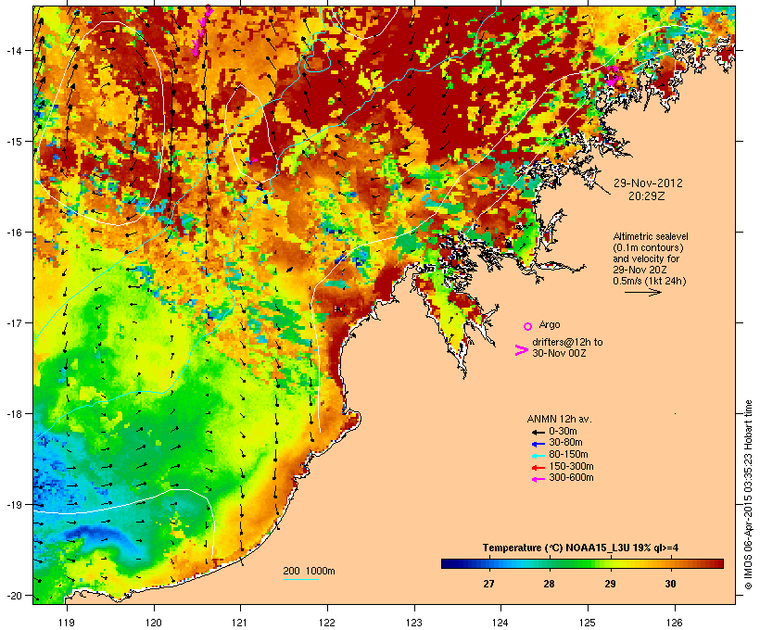Click the '150-300m' depth label
Image resolution: width=760 pixels, height=630 pixels.
point(571,467)
